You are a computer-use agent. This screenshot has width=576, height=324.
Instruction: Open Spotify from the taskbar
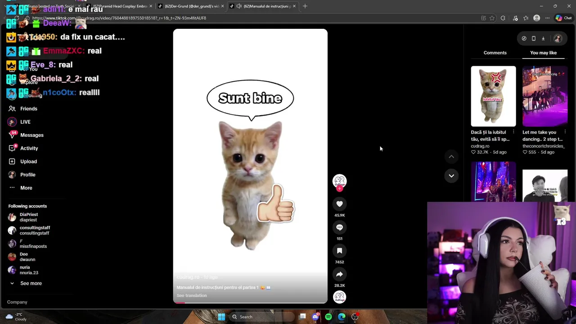pos(328,317)
